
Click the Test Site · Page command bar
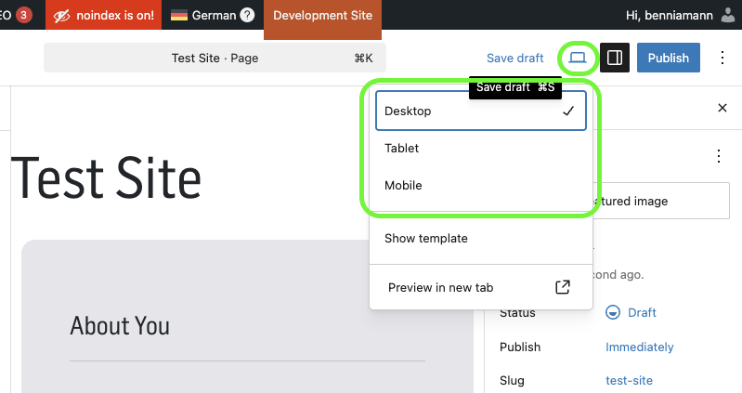click(215, 58)
